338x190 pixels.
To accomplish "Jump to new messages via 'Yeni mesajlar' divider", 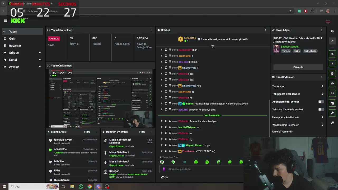I will tap(212, 115).
